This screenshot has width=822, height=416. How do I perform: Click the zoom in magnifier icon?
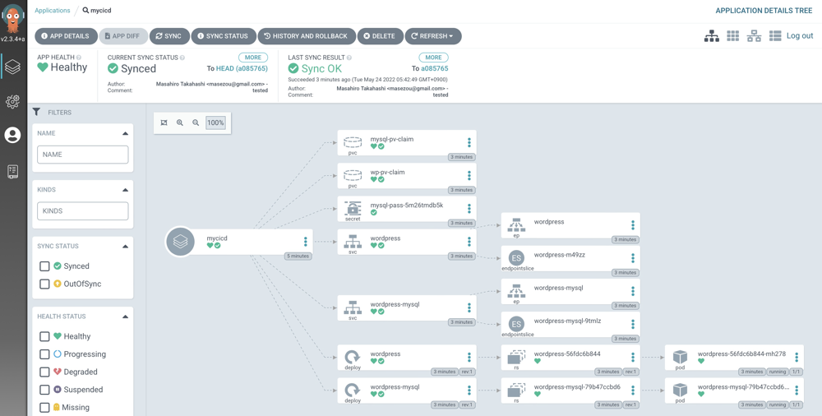click(180, 122)
